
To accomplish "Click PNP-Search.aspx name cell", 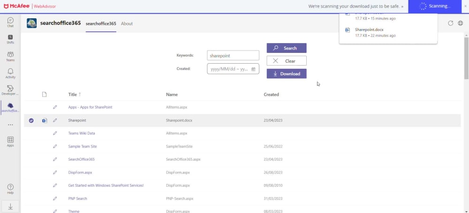I will coord(180,198).
